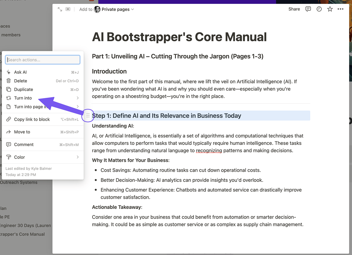
Task: Click the expand to full page icon
Action: [x=60, y=9]
